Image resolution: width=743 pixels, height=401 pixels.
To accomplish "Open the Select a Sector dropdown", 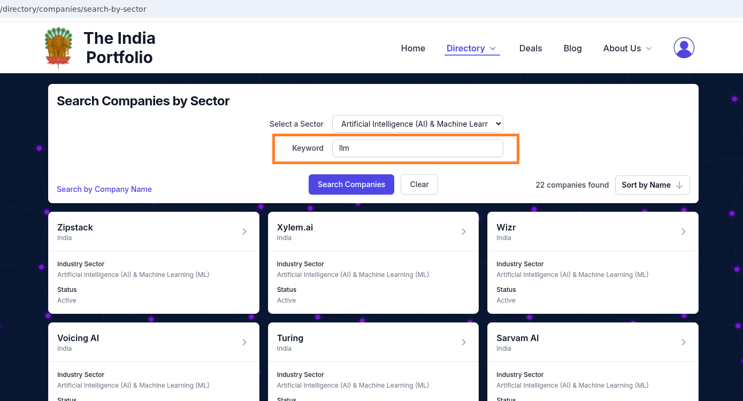I will 417,124.
